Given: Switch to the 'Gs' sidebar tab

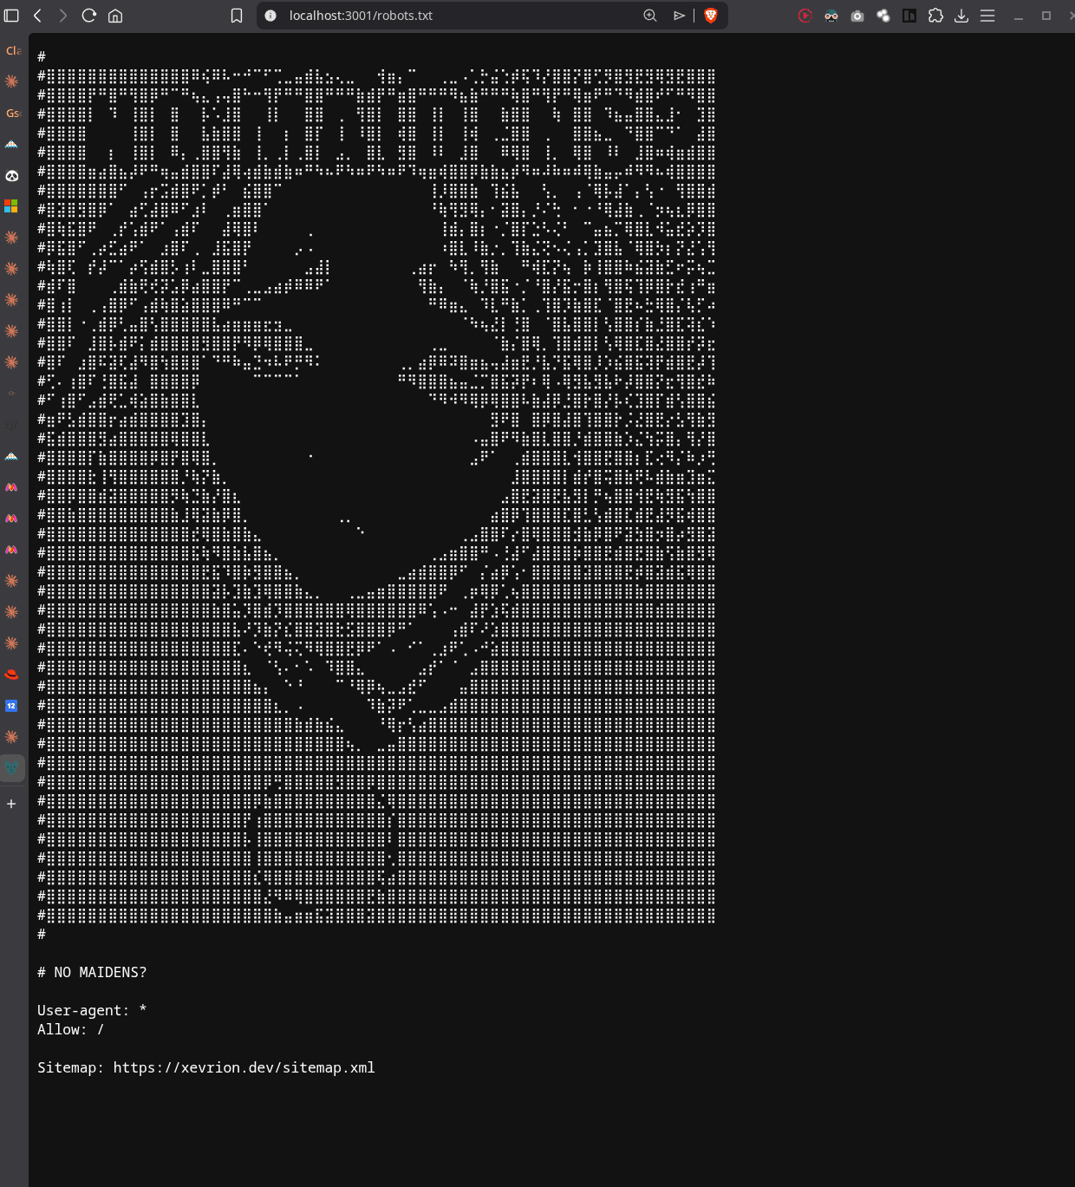Looking at the screenshot, I should [12, 113].
